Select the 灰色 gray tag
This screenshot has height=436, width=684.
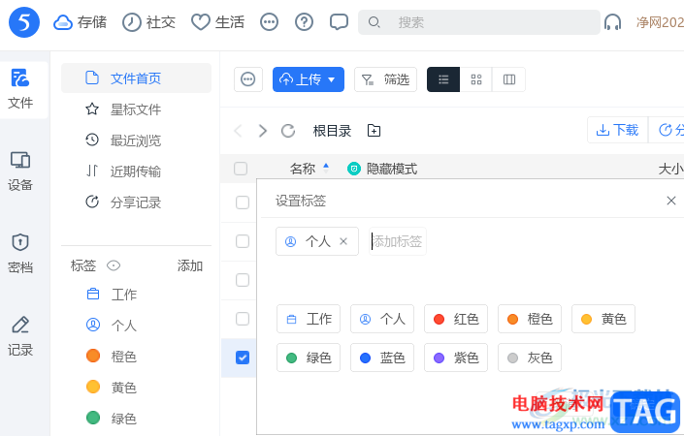[530, 358]
